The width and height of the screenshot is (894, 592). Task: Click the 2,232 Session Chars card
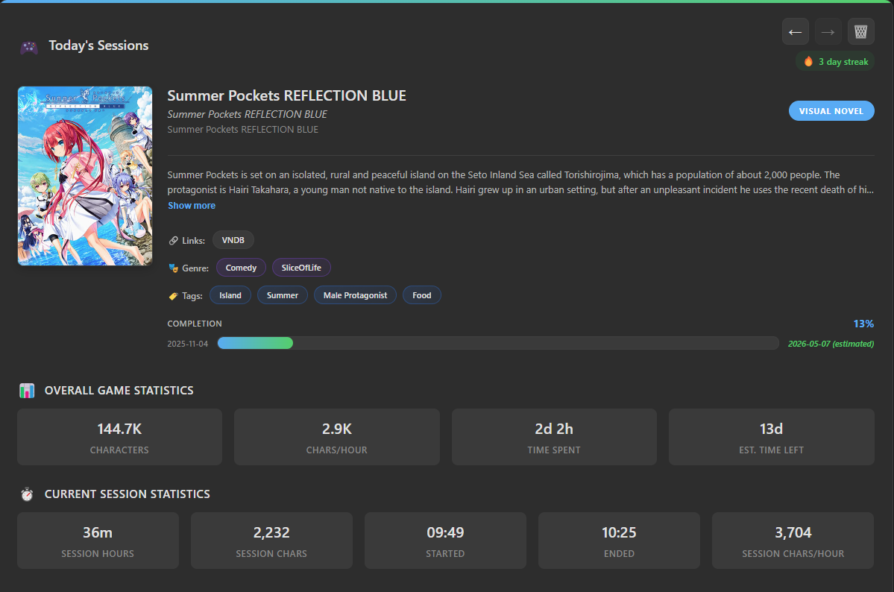271,541
